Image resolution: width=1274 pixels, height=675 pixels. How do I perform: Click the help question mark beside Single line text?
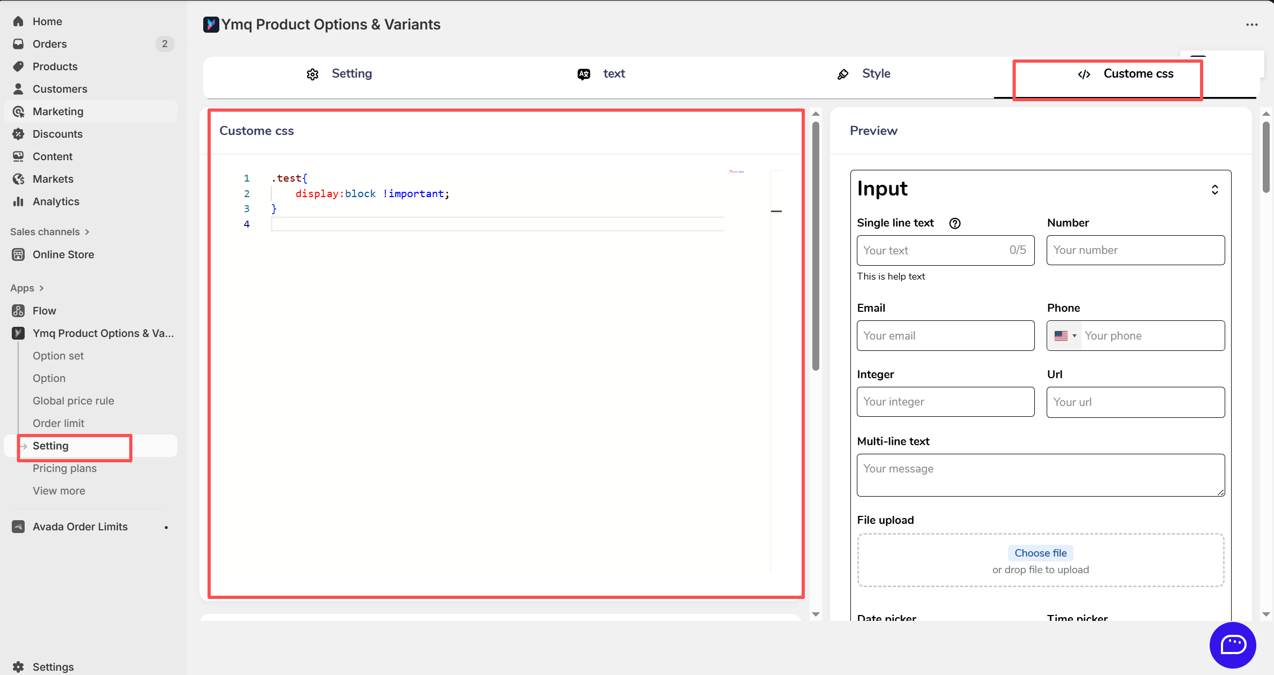pos(954,223)
